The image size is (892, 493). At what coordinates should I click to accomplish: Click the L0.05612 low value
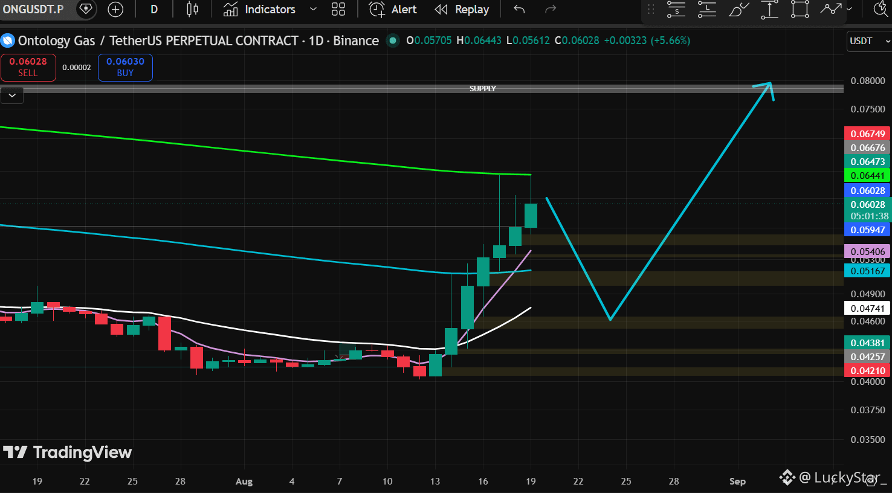(528, 40)
